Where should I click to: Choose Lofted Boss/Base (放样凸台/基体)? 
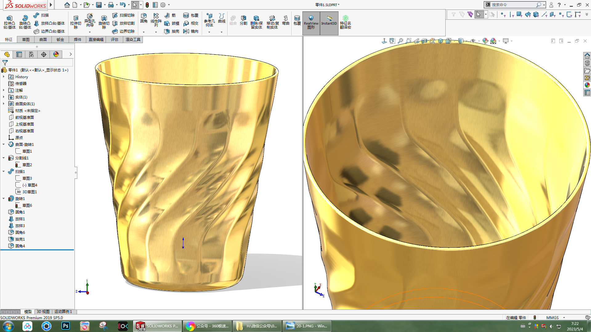click(x=49, y=23)
